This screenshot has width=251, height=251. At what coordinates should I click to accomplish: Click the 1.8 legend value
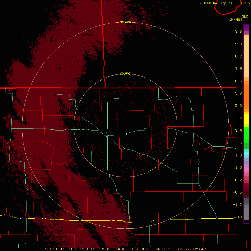coord(238,155)
